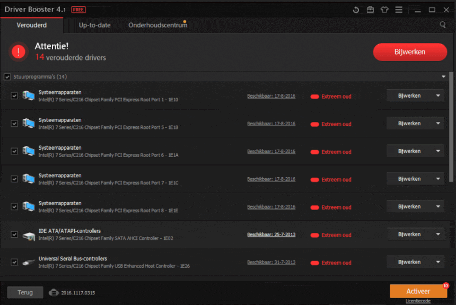
Task: Click the big red Bijwerken button
Action: (x=410, y=52)
